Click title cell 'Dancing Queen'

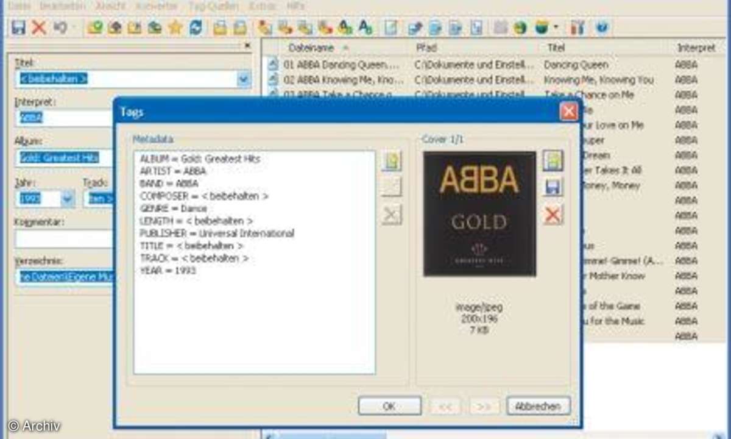576,64
